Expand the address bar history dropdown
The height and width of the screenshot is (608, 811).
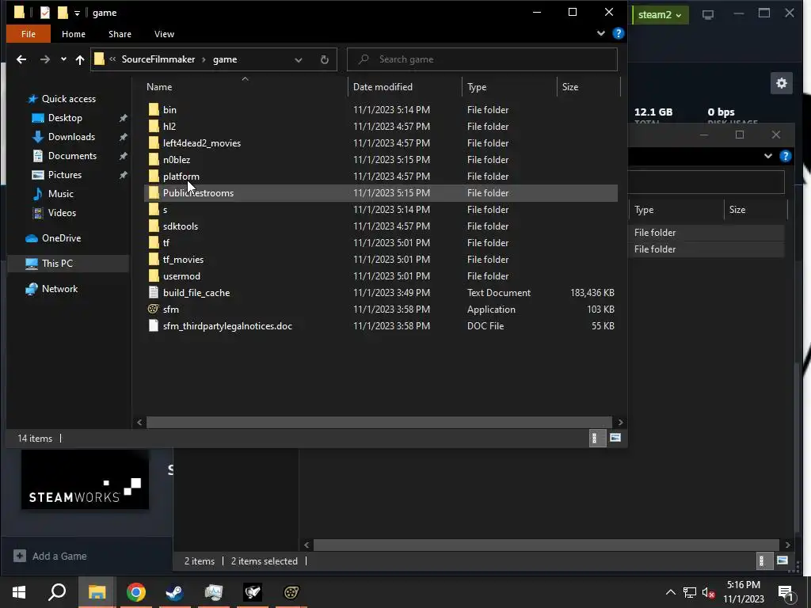point(299,59)
